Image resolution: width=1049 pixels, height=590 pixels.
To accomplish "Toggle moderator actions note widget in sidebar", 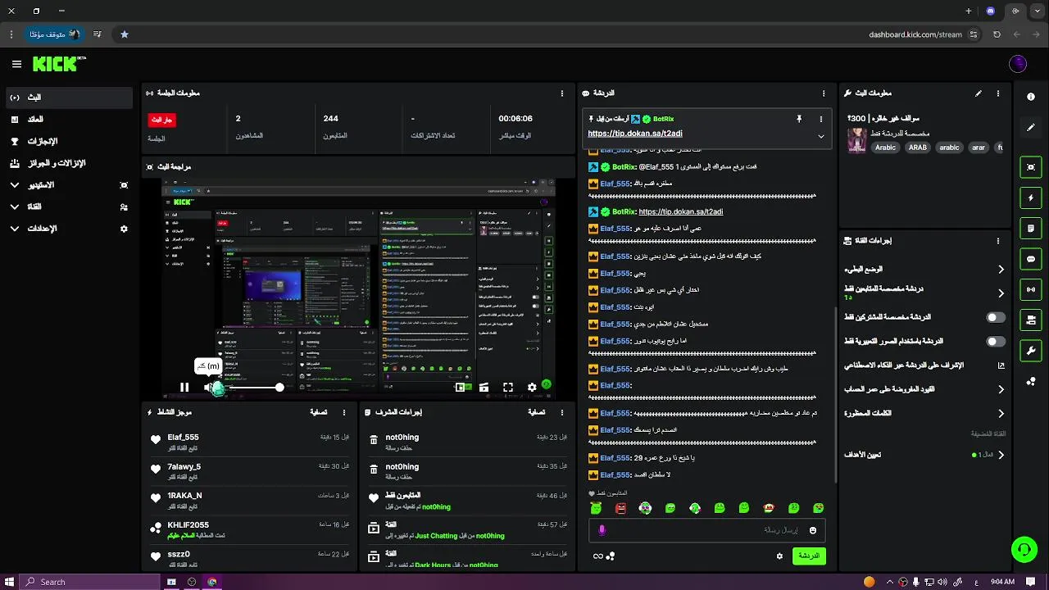I will [x=1031, y=228].
